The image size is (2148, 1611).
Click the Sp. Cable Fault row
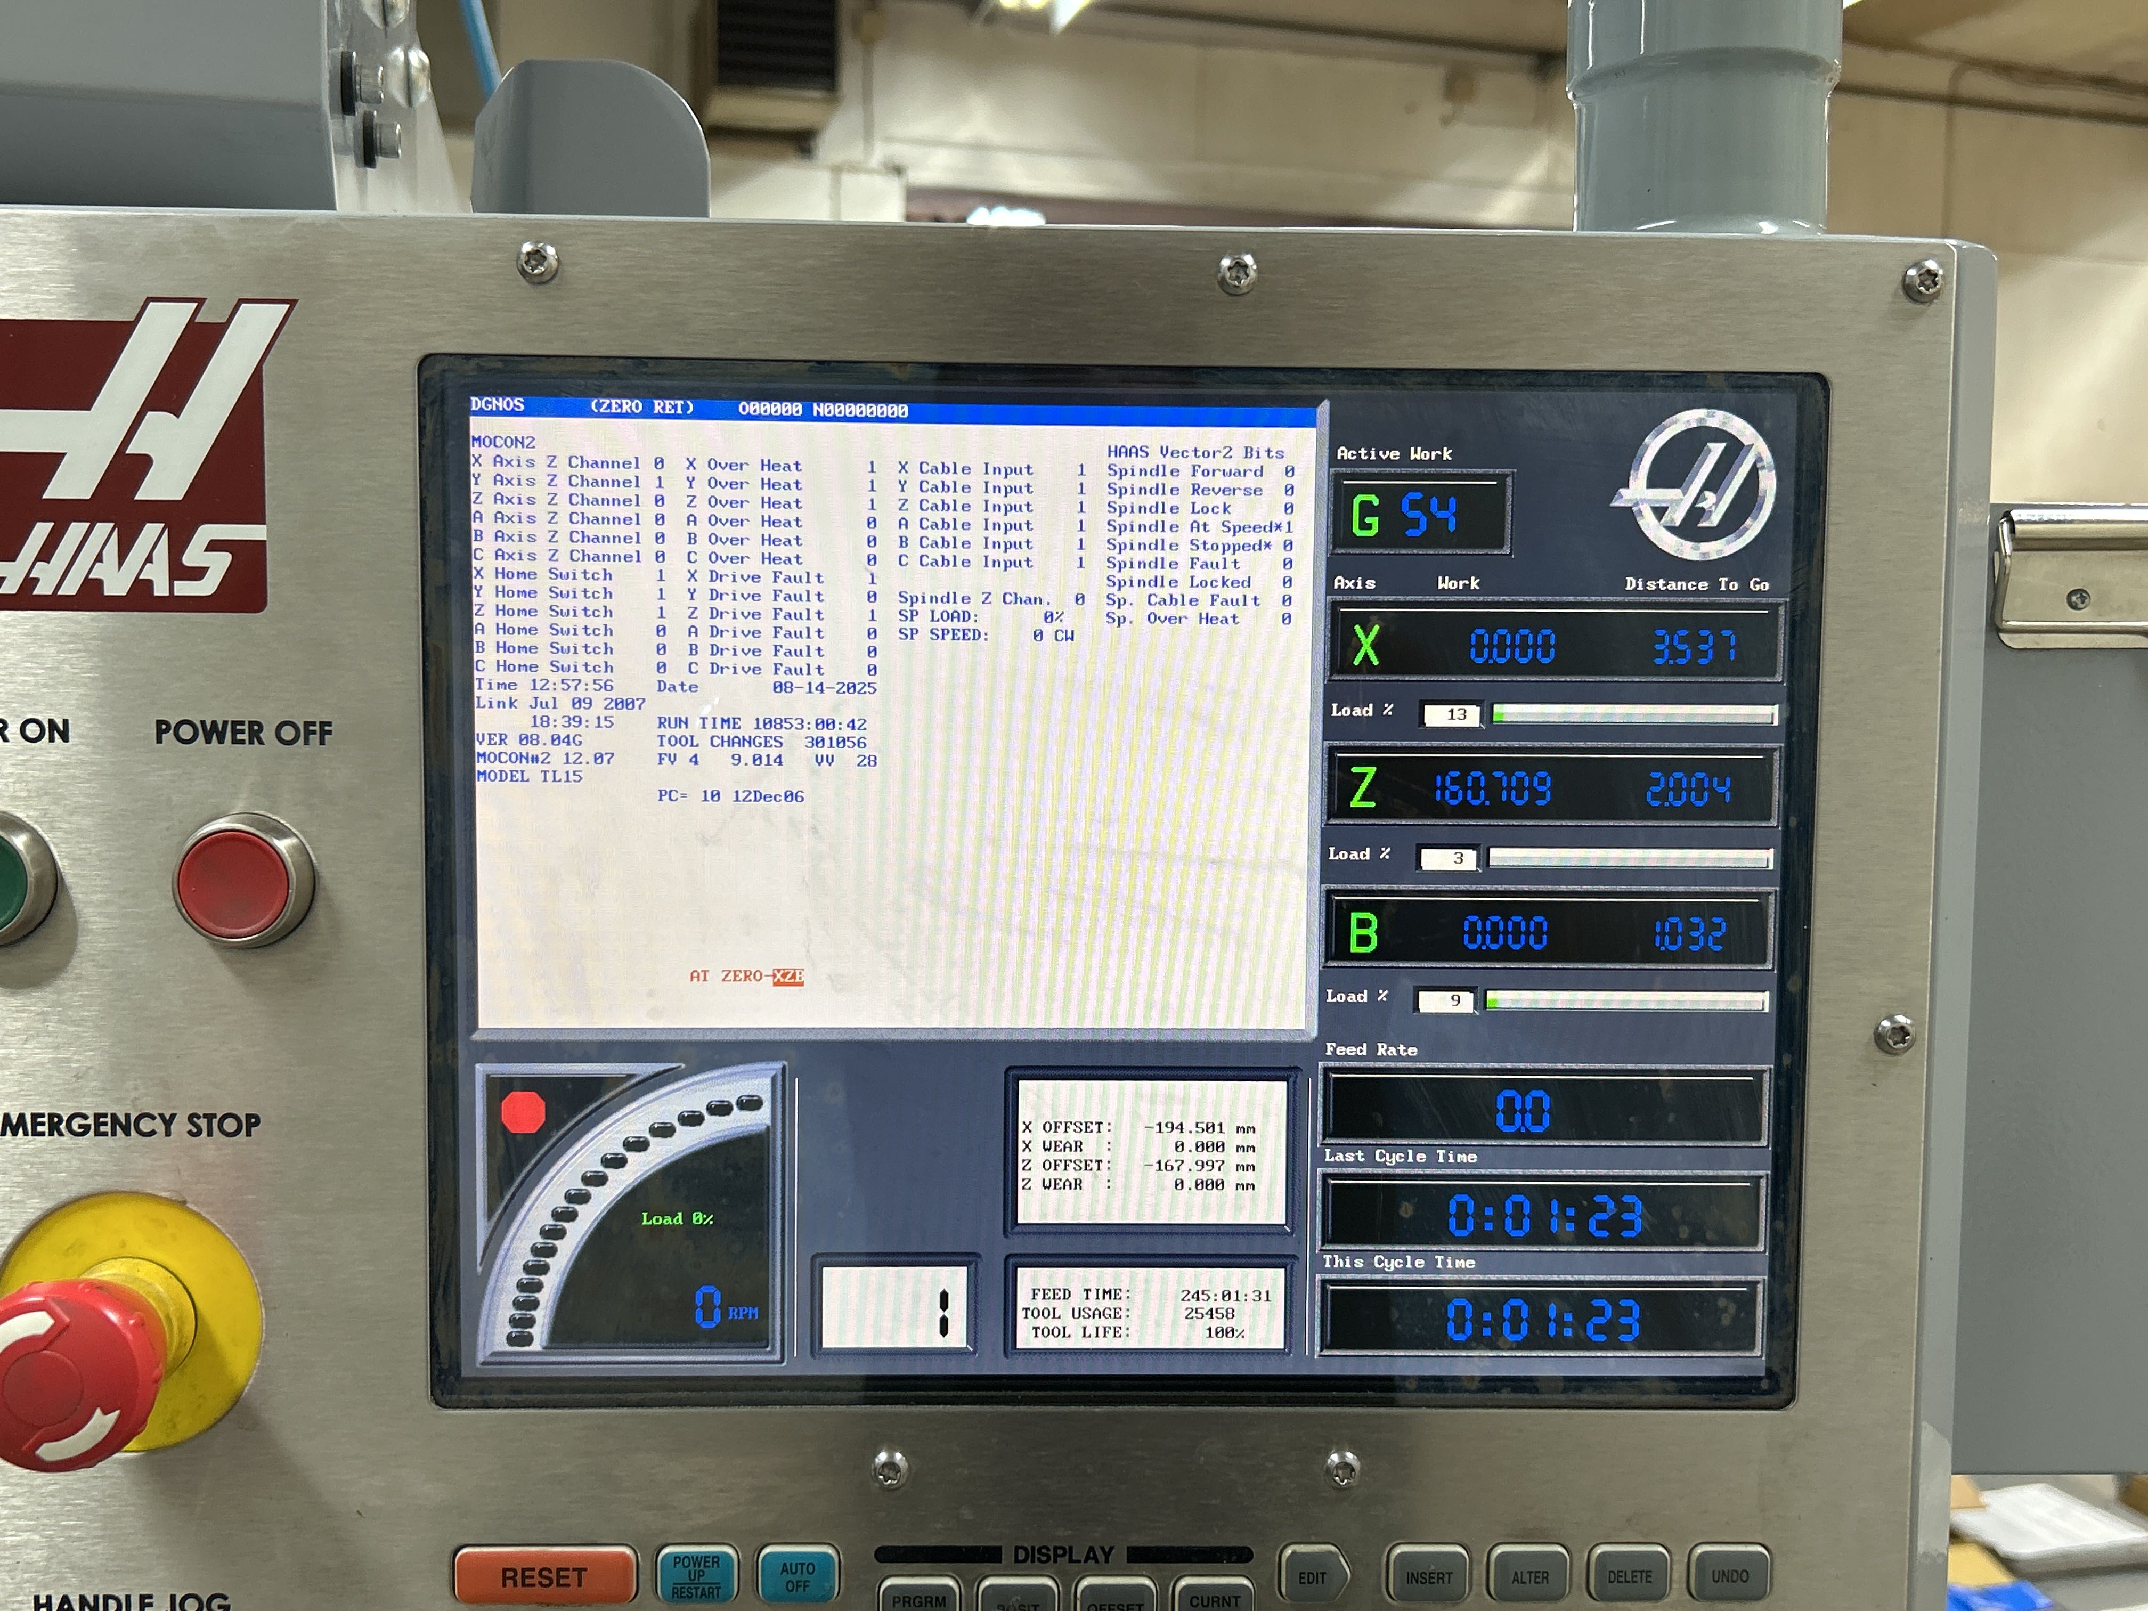pyautogui.click(x=1197, y=601)
